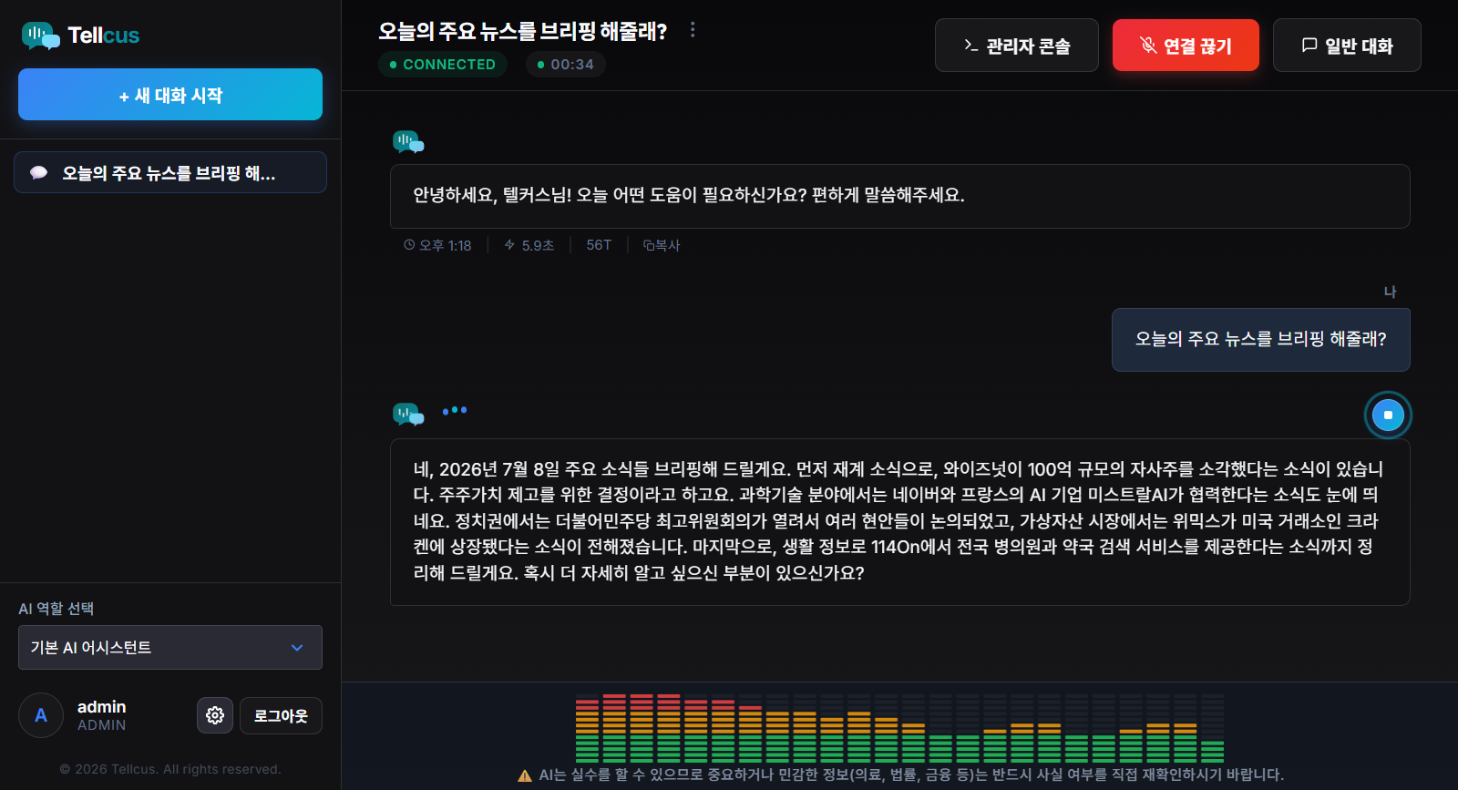The width and height of the screenshot is (1458, 790).
Task: Click the admin avatar circle A
Action: (41, 715)
